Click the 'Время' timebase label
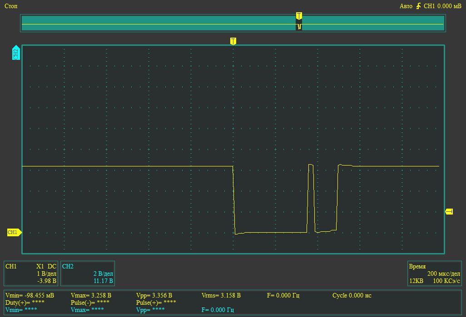Screen dimensions: 466x317 pos(417,266)
